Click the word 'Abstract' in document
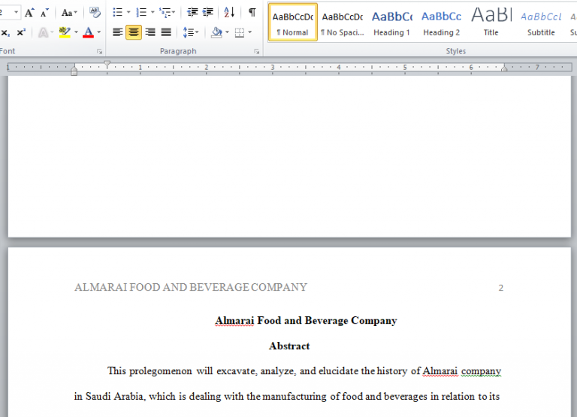The image size is (577, 417). [x=289, y=346]
